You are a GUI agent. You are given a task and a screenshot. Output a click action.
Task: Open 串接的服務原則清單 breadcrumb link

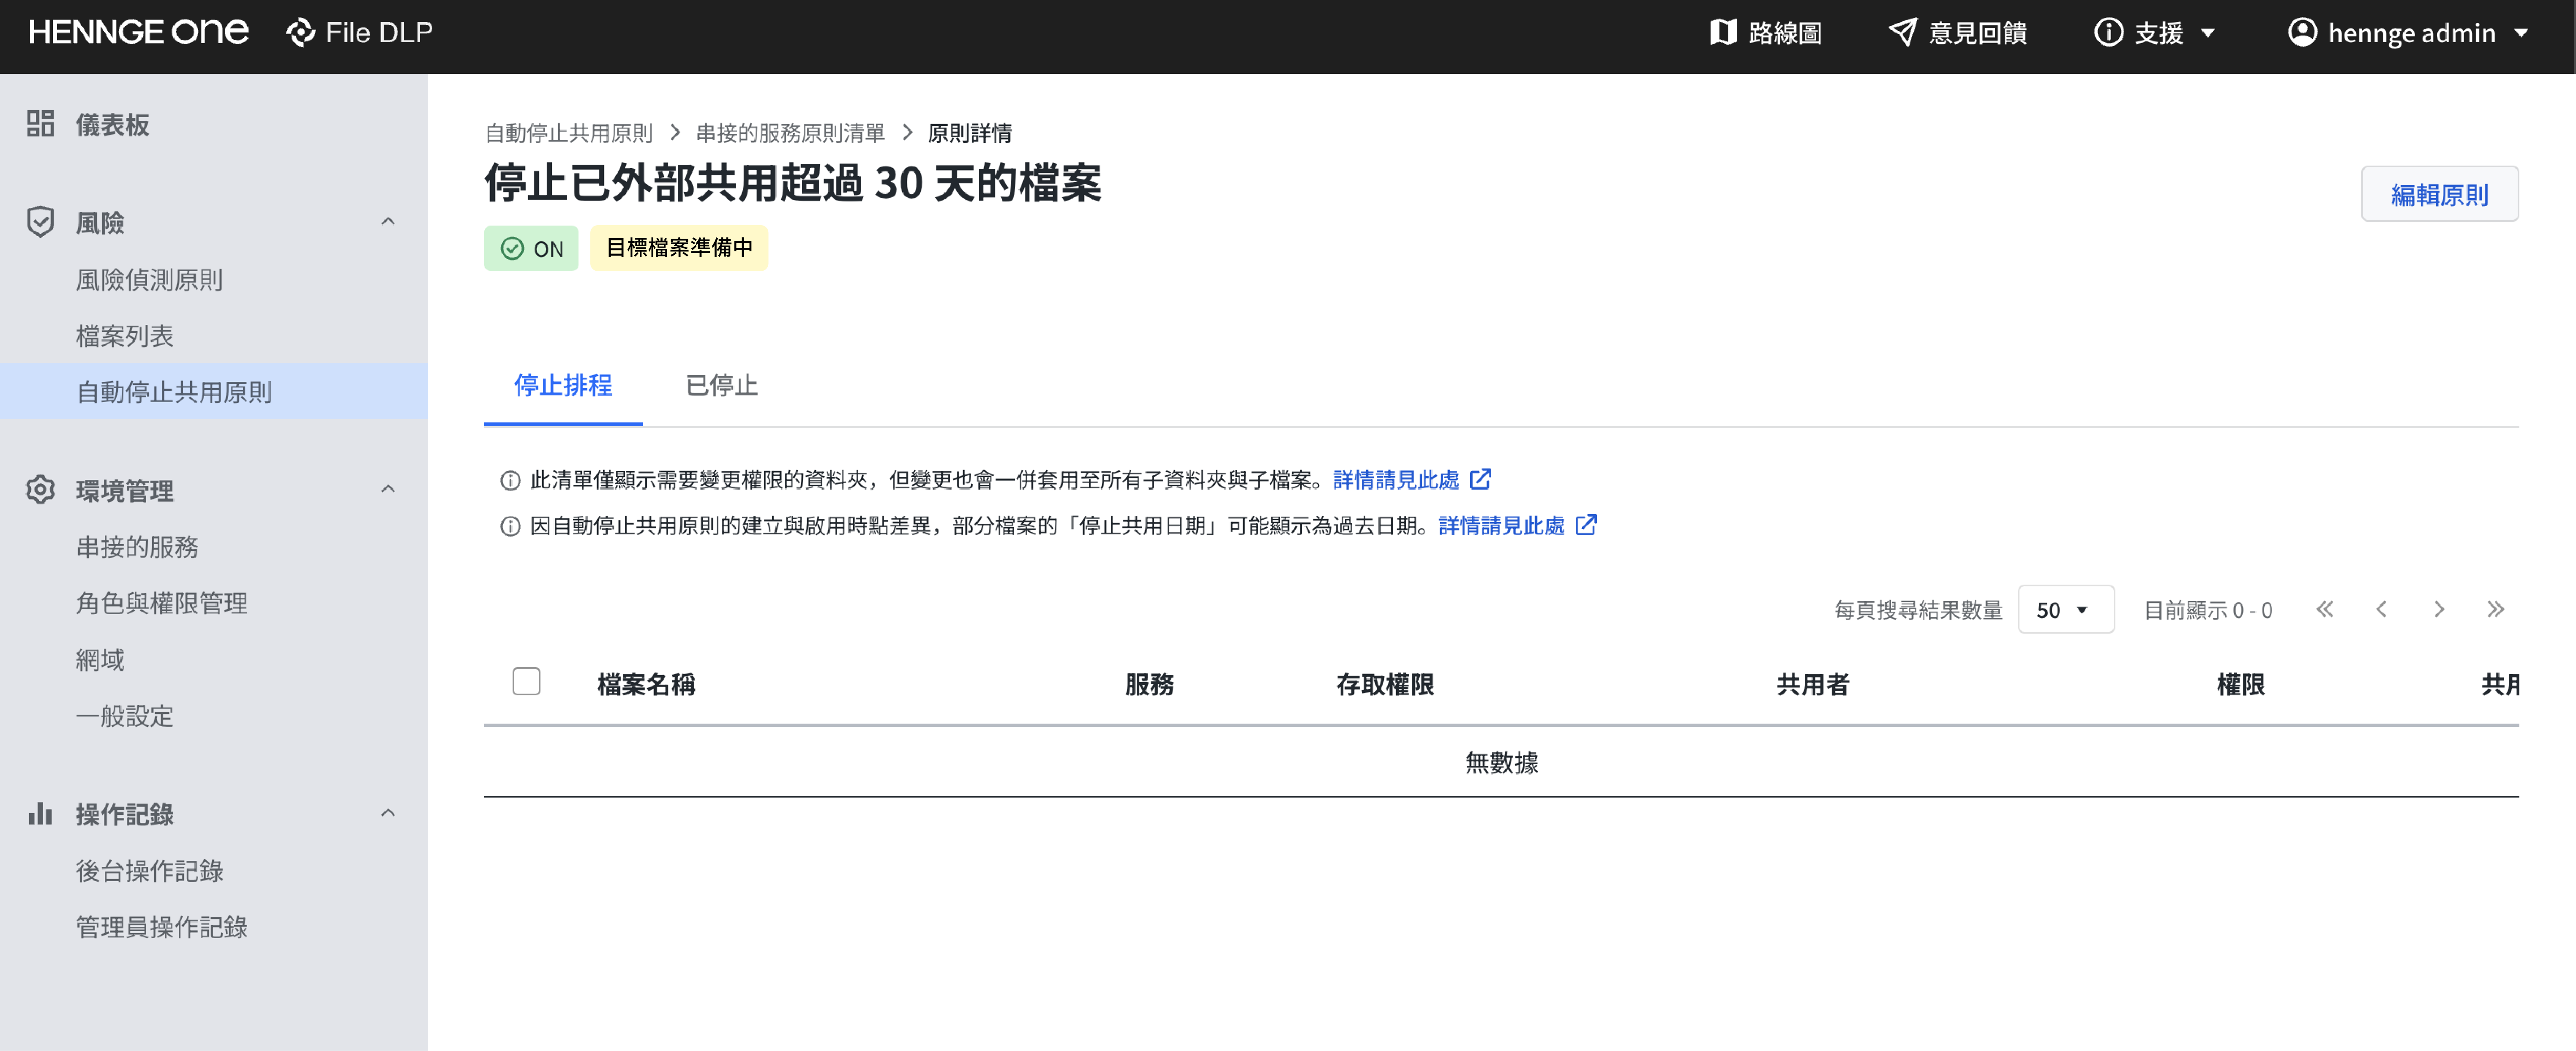(x=790, y=133)
